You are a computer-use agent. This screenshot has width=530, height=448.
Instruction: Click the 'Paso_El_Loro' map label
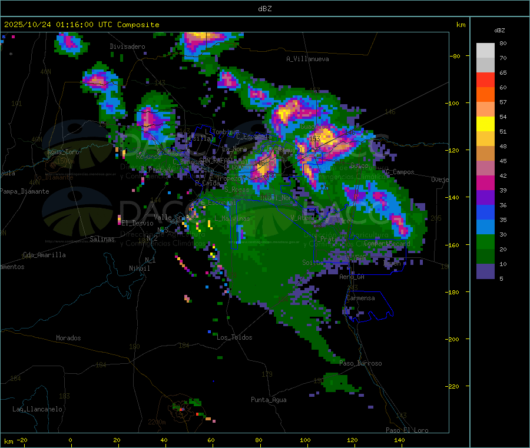408,430
